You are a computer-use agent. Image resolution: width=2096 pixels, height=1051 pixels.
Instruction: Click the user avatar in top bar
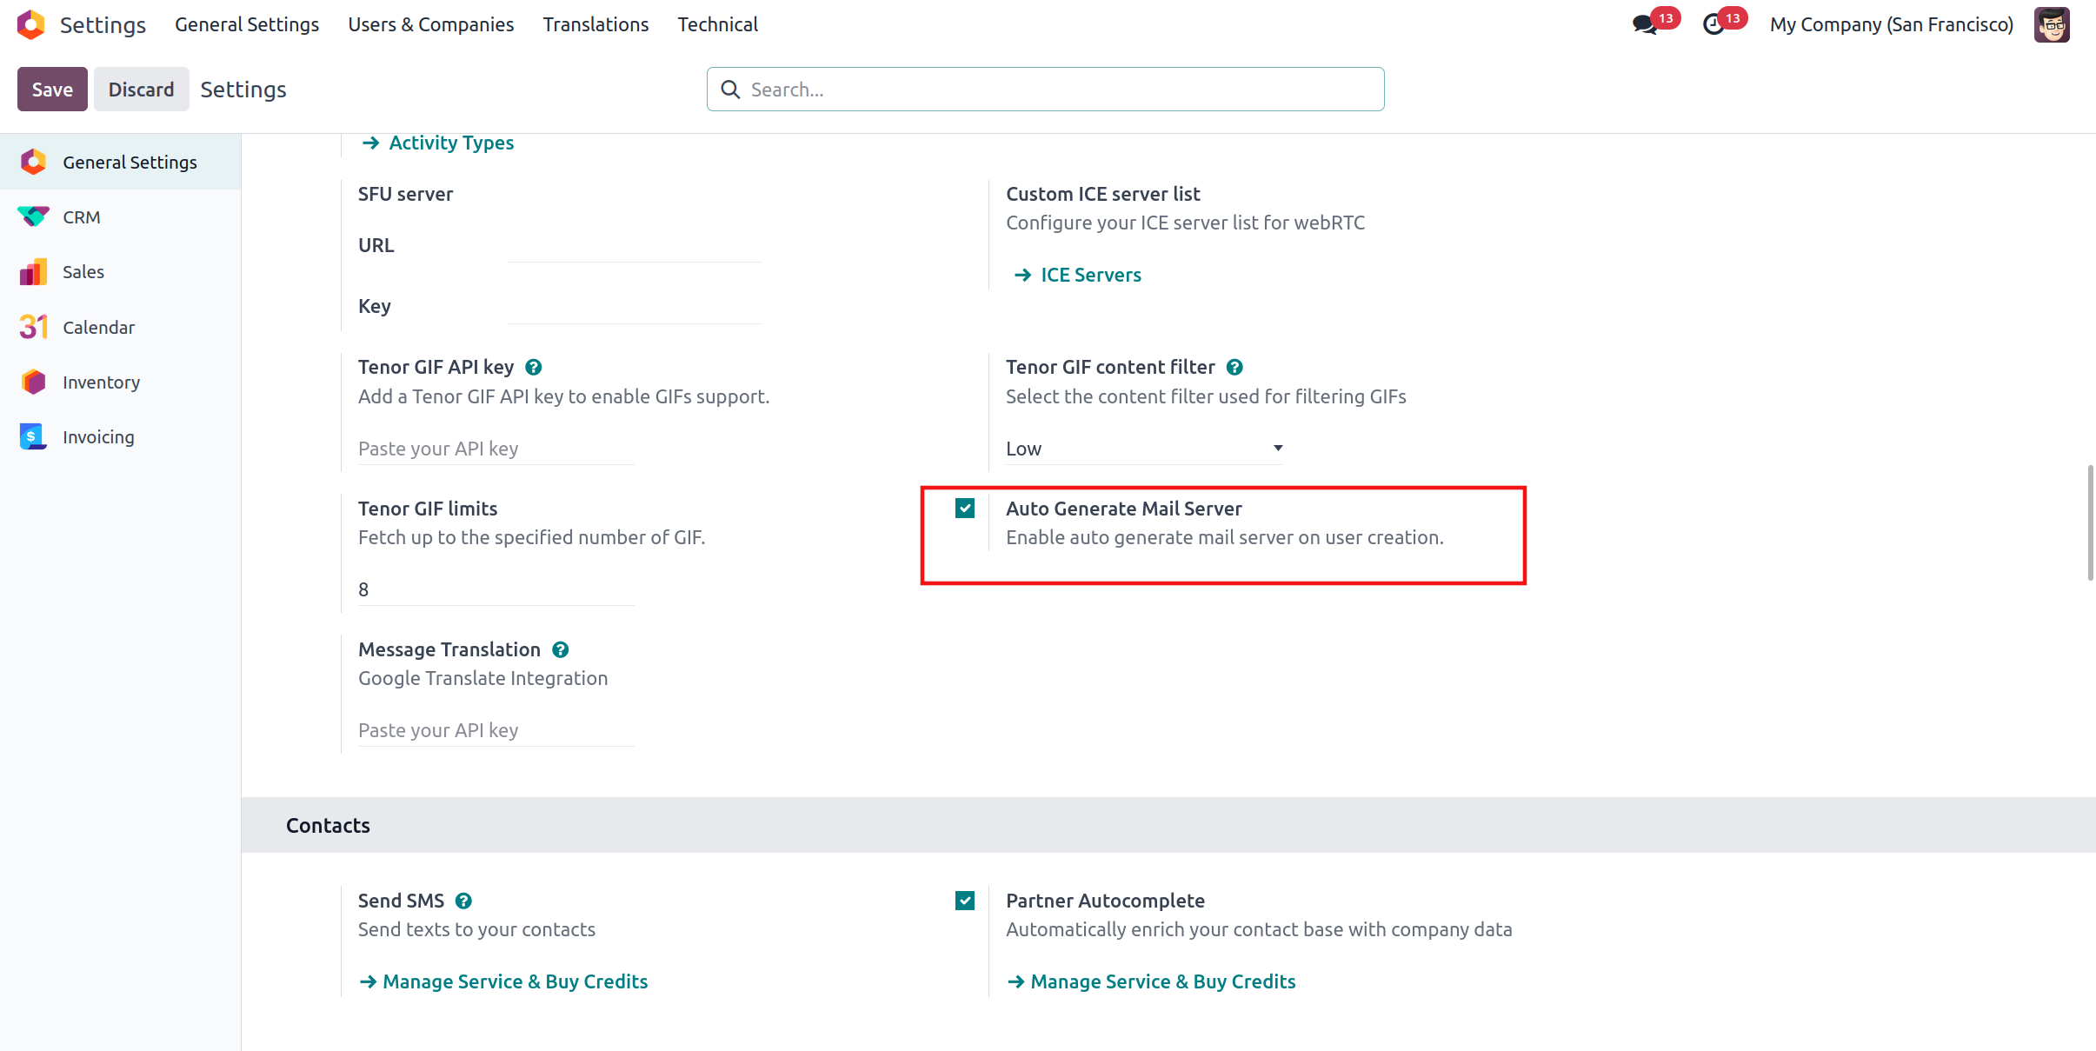(2052, 24)
